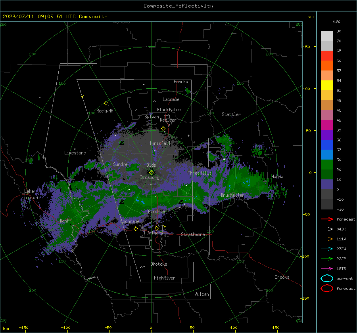
Task: Click the Limestone label
Action: (75, 153)
